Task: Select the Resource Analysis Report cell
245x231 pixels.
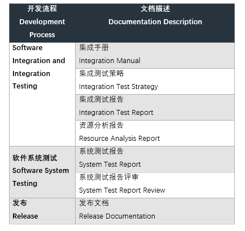Action: tap(155, 134)
